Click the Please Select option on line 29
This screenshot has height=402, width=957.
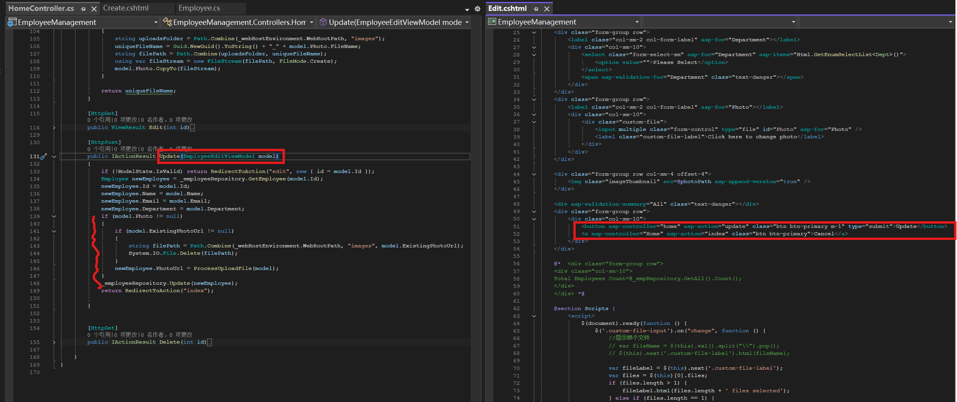661,62
